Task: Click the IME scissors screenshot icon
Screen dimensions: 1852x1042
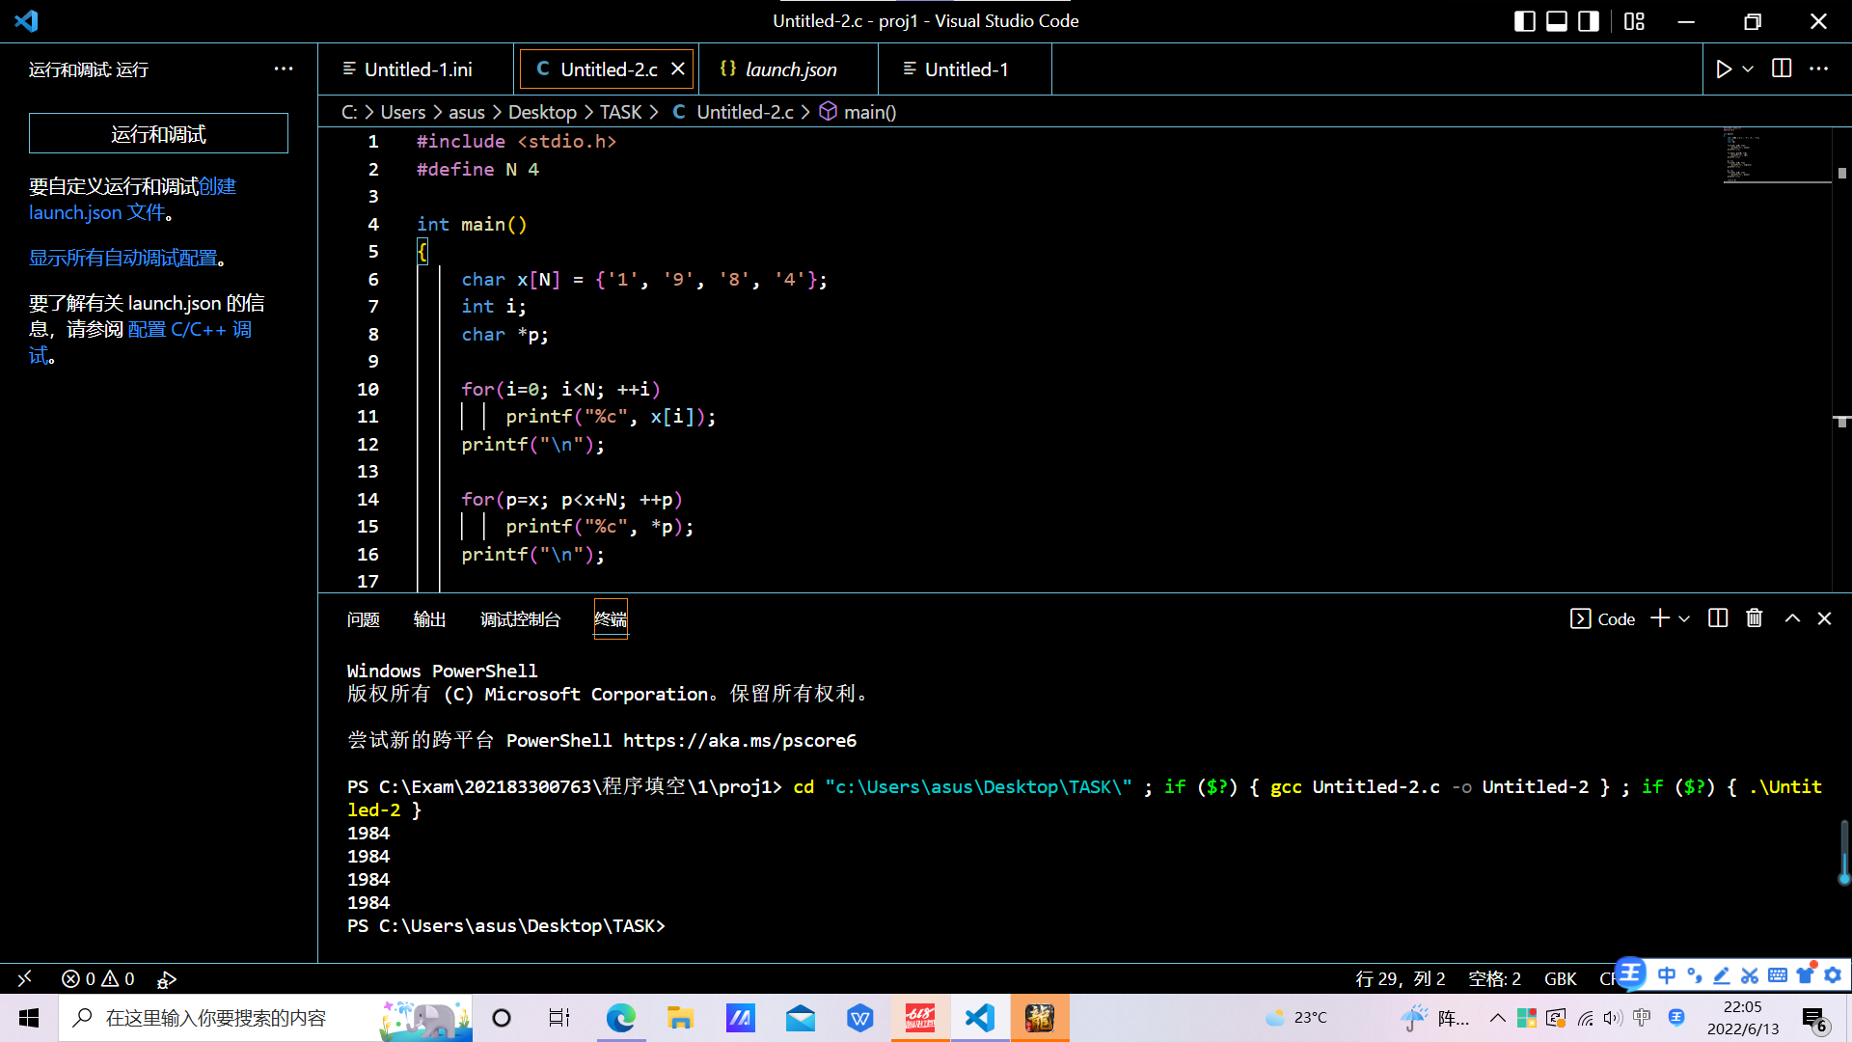Action: coord(1750,975)
